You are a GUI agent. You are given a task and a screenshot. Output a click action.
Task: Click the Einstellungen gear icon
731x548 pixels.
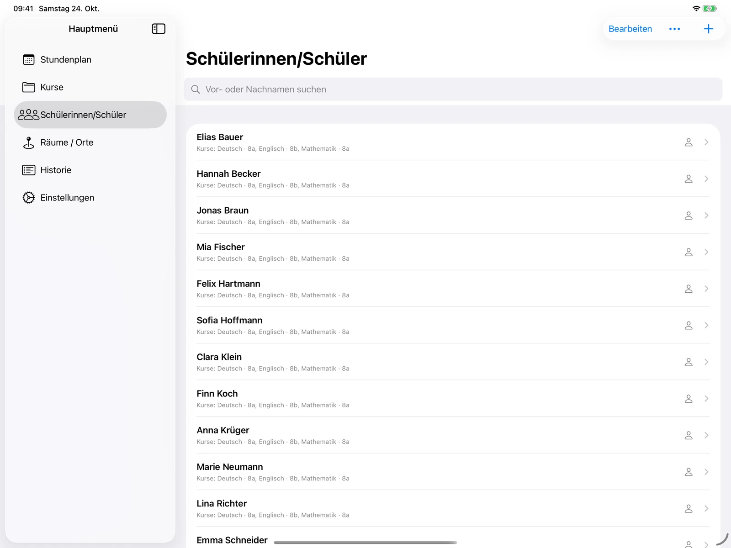[29, 198]
